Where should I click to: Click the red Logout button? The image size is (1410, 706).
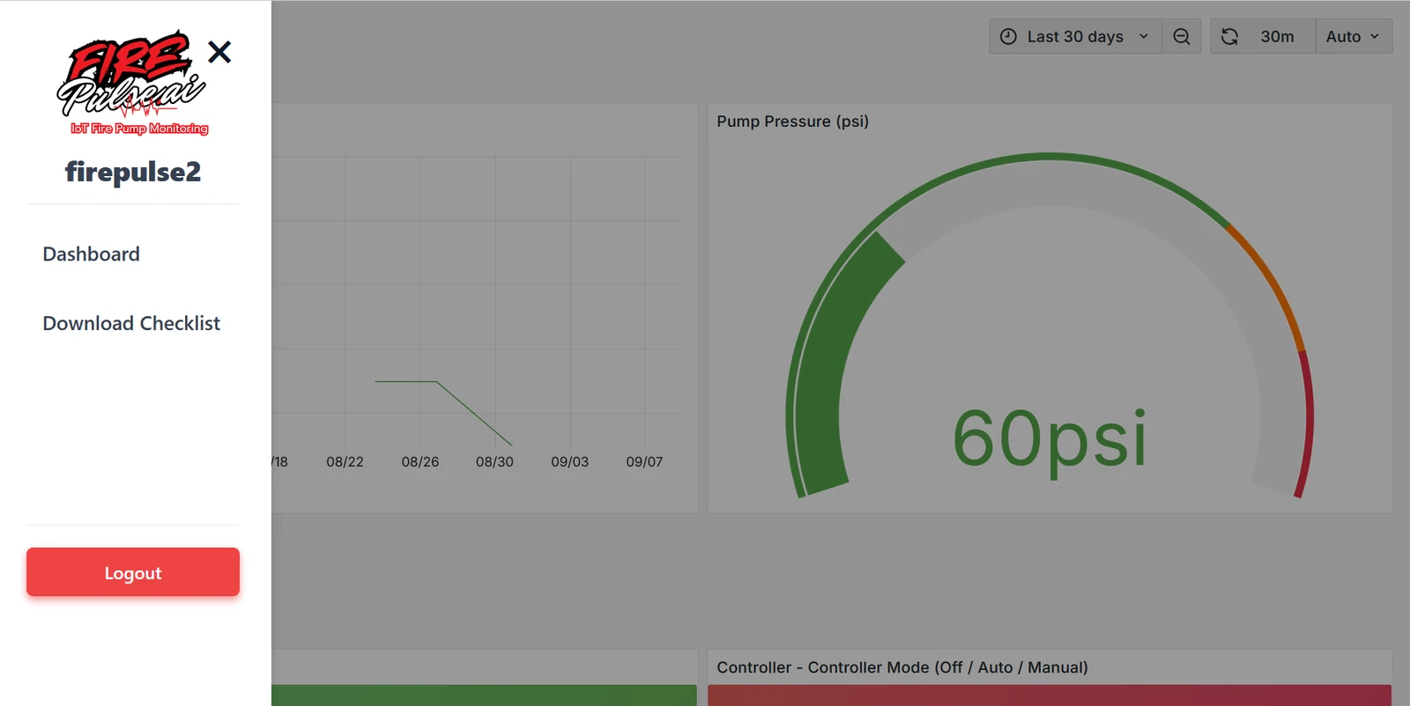point(133,572)
